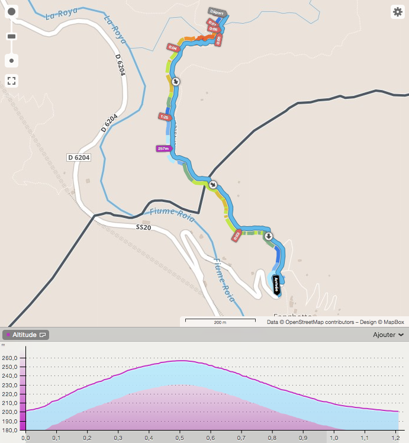Open the Ajouter dropdown
The height and width of the screenshot is (443, 409).
388,335
